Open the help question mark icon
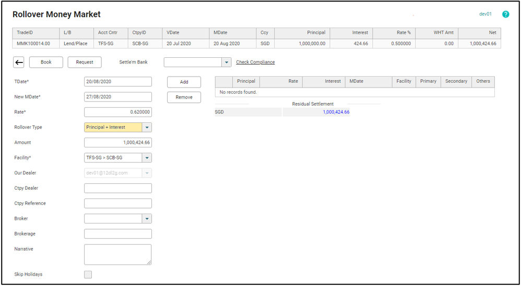 click(x=505, y=15)
